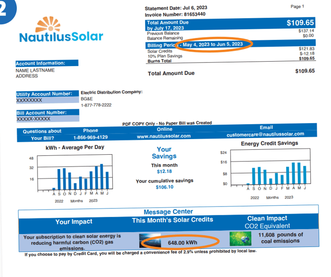Click Previous Balance amount $137.14
This screenshot has width=331, height=277.
coord(306,31)
